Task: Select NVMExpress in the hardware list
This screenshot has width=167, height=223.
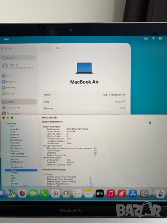Action: pyautogui.click(x=16, y=162)
